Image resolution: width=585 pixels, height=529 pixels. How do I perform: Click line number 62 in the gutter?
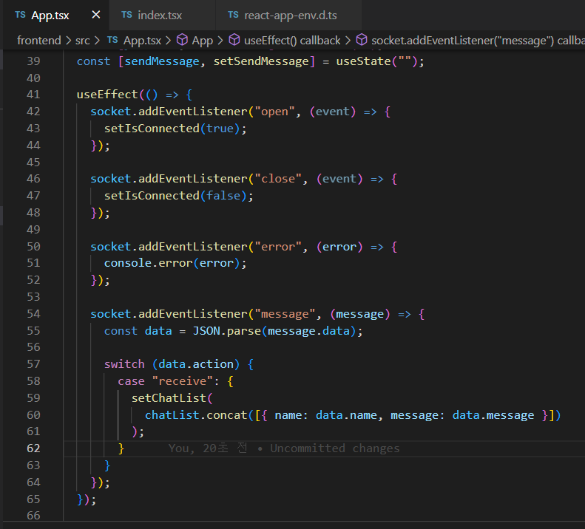33,448
